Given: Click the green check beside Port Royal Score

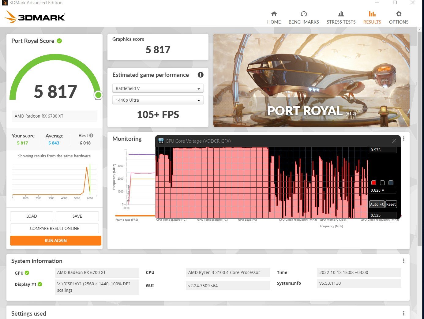Looking at the screenshot, I should pyautogui.click(x=59, y=41).
